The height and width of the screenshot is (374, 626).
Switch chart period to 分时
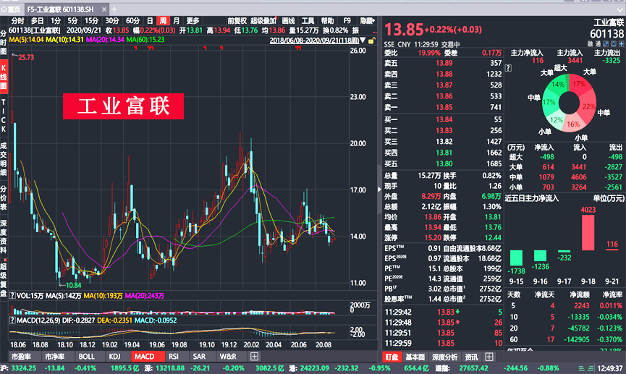click(17, 21)
